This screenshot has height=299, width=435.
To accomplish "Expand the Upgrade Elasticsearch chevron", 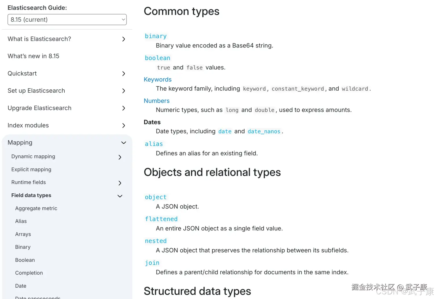I will [124, 108].
